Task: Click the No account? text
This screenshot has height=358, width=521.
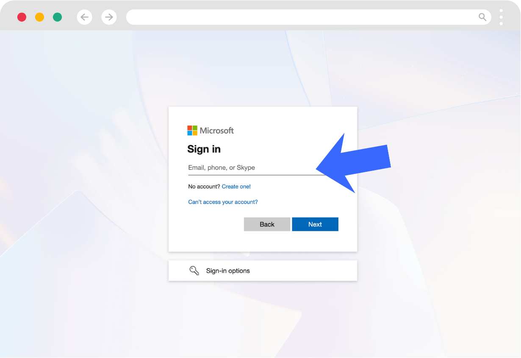Action: tap(204, 187)
